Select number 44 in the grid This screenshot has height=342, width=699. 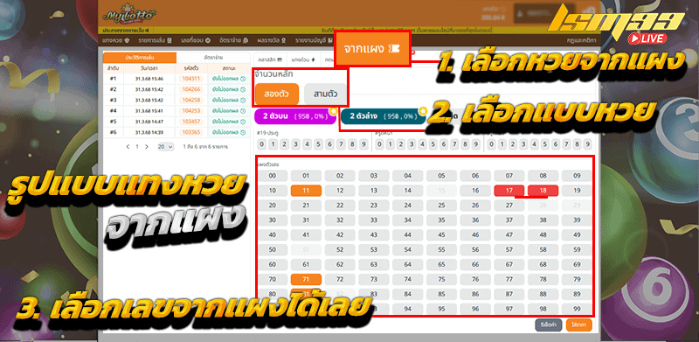tap(407, 234)
